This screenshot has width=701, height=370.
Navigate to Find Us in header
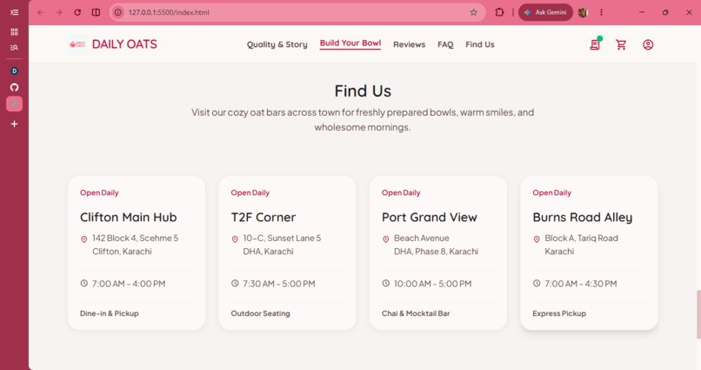(x=480, y=44)
